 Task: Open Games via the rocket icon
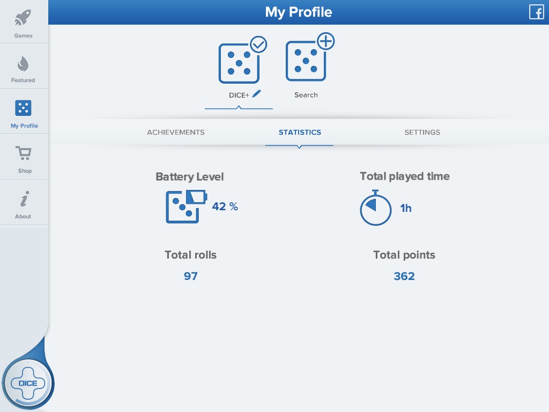[23, 19]
